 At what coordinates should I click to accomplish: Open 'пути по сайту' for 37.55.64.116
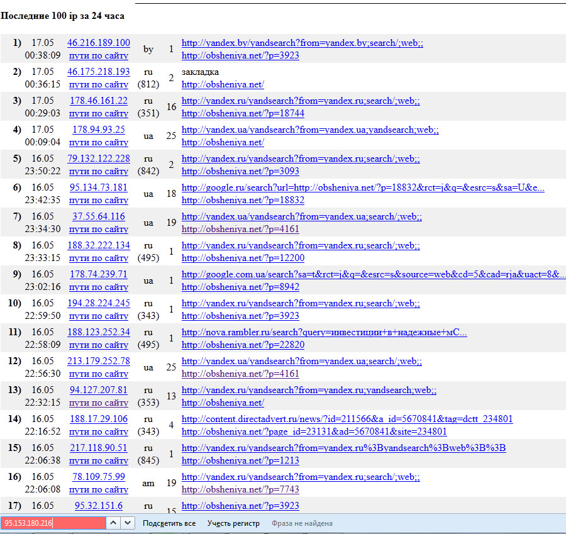99,228
